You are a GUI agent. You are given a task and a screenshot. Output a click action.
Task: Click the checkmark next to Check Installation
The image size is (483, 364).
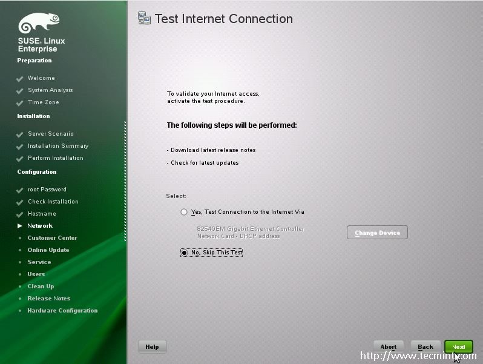(x=20, y=202)
